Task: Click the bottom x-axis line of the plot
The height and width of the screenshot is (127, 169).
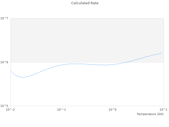Action: click(87, 106)
